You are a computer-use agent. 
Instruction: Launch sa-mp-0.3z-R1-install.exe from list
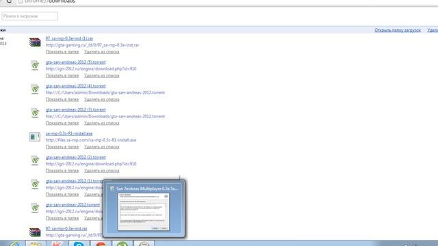tap(69, 133)
